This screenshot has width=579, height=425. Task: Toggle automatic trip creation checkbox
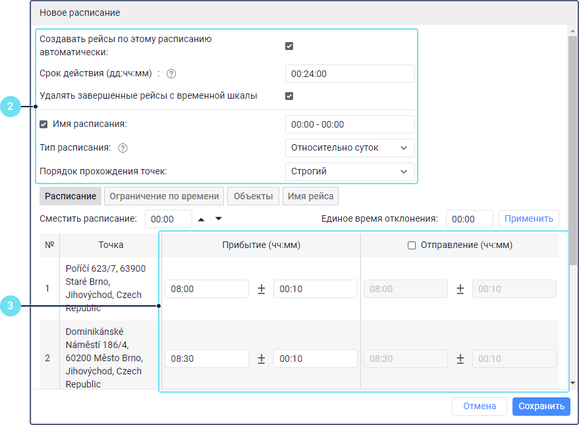click(x=289, y=46)
